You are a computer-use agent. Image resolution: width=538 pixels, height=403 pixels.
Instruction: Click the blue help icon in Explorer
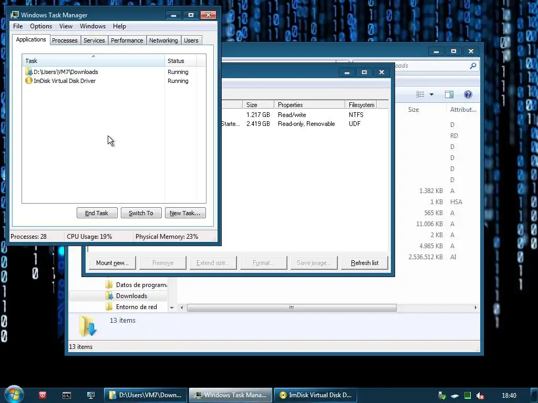click(468, 94)
